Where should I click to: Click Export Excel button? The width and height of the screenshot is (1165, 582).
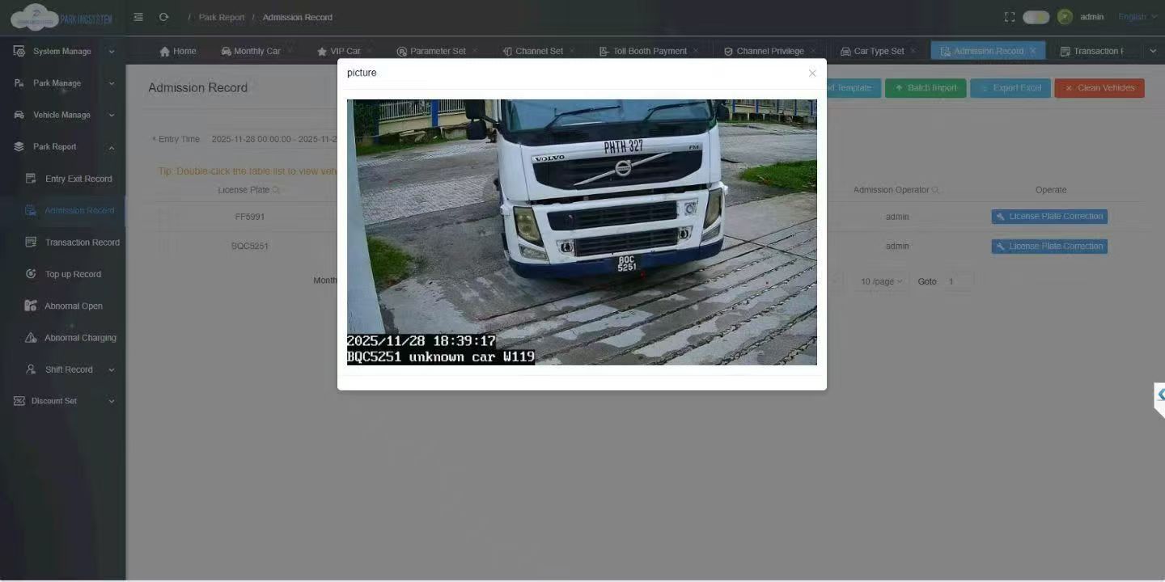point(1010,88)
